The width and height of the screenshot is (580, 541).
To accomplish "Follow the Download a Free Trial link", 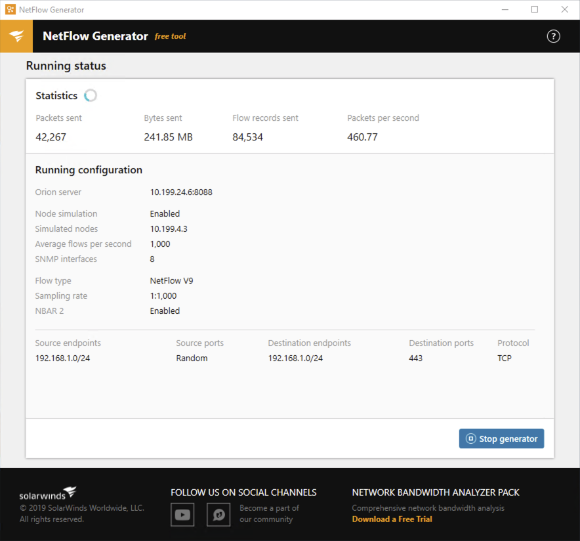I will 392,519.
